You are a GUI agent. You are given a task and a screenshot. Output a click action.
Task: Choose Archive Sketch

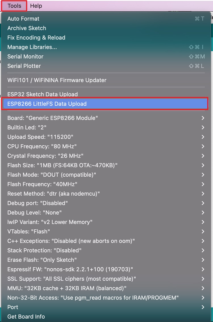(x=27, y=28)
